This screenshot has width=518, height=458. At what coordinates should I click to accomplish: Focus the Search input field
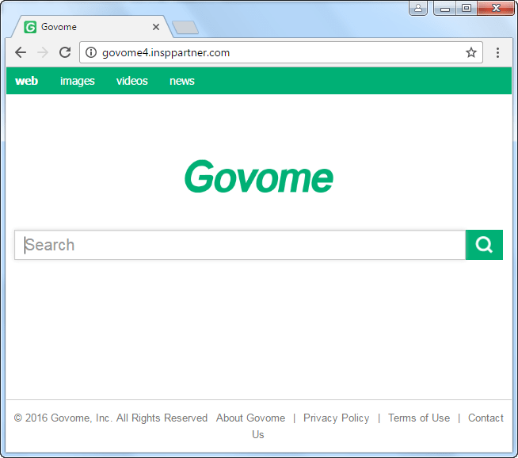[240, 245]
